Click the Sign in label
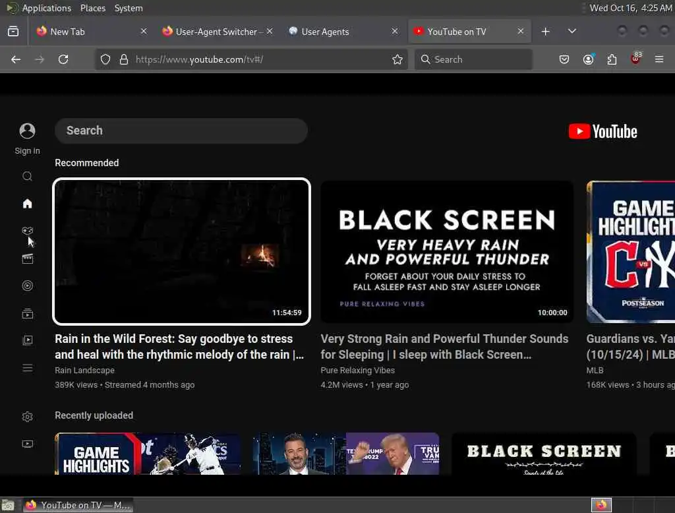 pyautogui.click(x=27, y=151)
